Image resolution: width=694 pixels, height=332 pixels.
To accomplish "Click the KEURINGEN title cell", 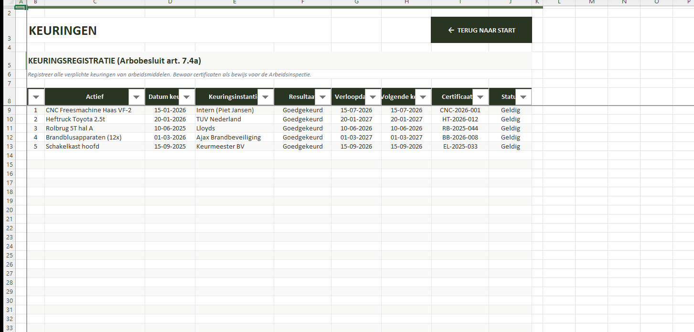I will pyautogui.click(x=63, y=31).
